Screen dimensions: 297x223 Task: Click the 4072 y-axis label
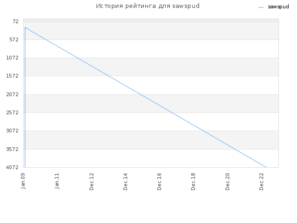click(x=13, y=167)
